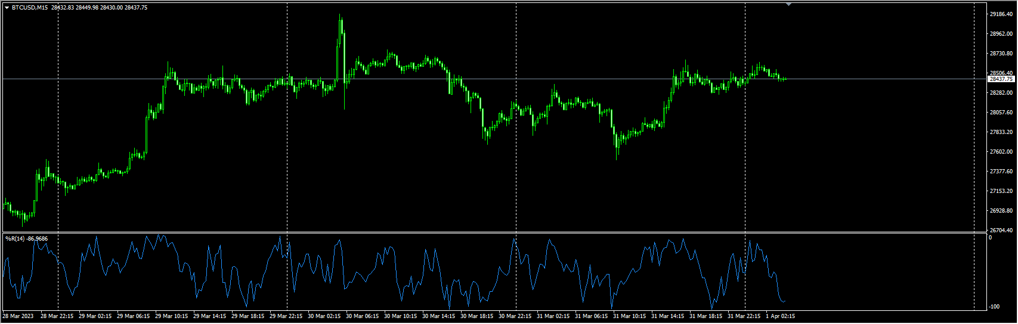The width and height of the screenshot is (1018, 324).
Task: Click the 29186.40 price scale label
Action: 1001,14
